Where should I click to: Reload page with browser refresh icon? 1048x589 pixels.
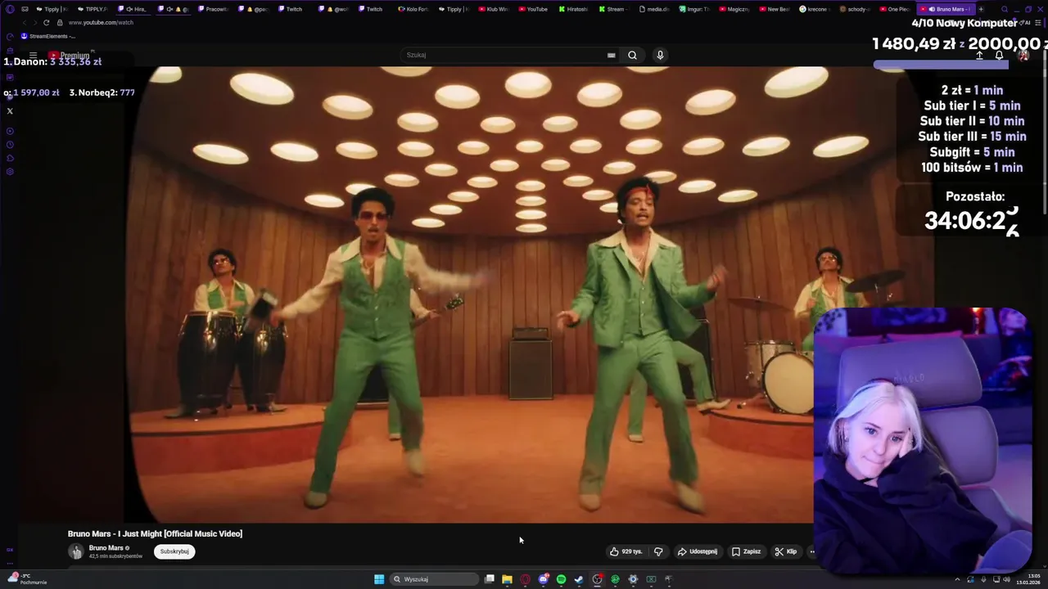tap(46, 22)
